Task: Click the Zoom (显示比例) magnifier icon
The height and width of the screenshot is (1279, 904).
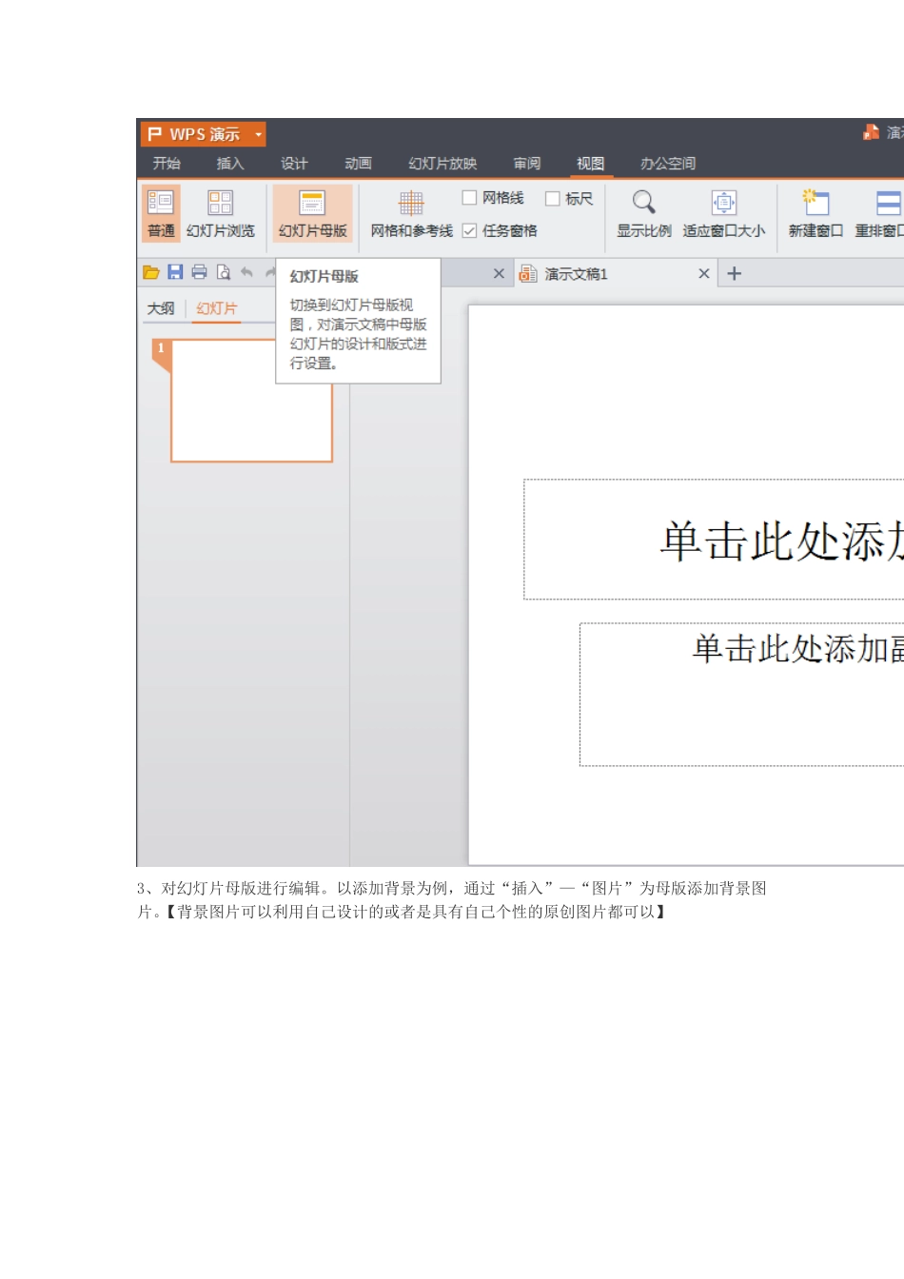Action: pyautogui.click(x=643, y=202)
